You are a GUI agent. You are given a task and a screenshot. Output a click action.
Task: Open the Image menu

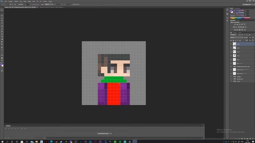pos(16,2)
